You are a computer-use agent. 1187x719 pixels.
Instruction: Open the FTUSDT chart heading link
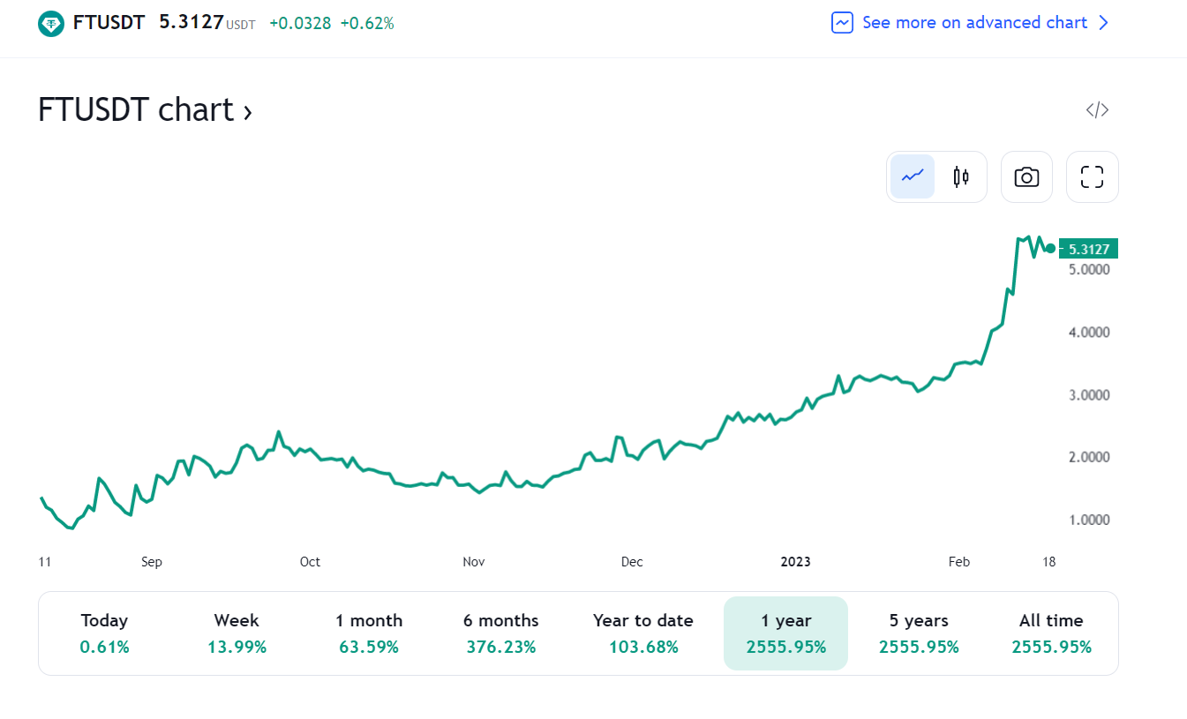click(x=145, y=110)
